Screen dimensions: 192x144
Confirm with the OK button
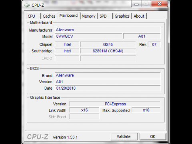pyautogui.click(x=153, y=136)
